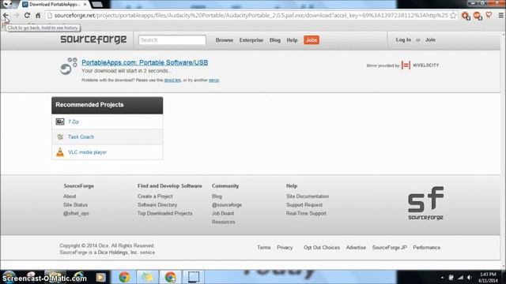Click the heart extension icon in toolbar
Image resolution: width=506 pixels, height=284 pixels.
tap(489, 15)
